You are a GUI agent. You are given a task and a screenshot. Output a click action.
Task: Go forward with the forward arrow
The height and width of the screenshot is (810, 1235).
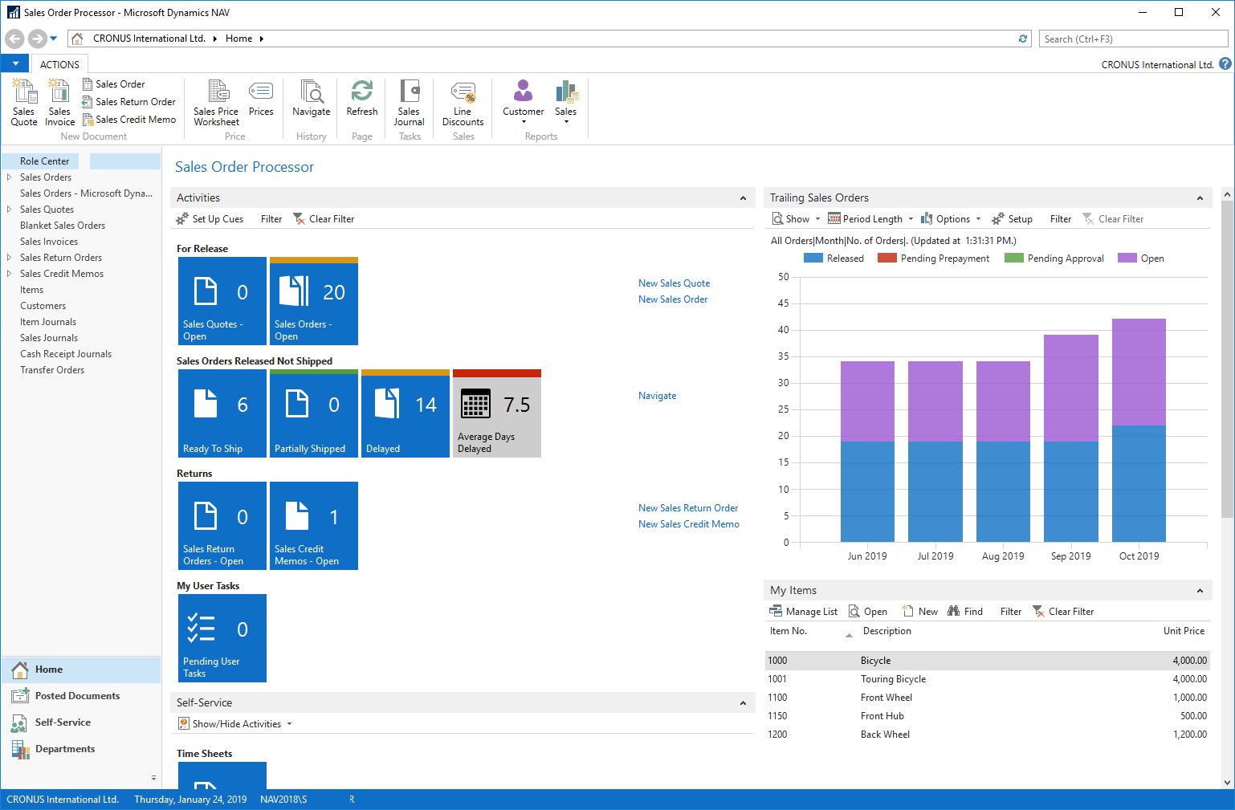37,39
